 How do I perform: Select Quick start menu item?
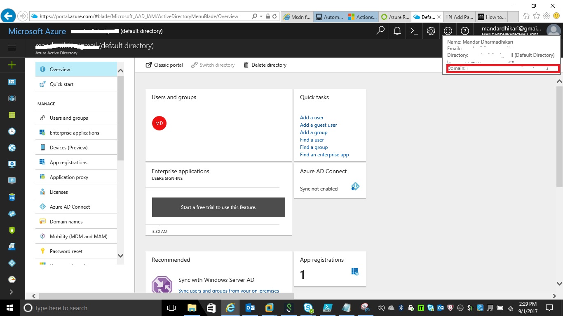(76, 84)
